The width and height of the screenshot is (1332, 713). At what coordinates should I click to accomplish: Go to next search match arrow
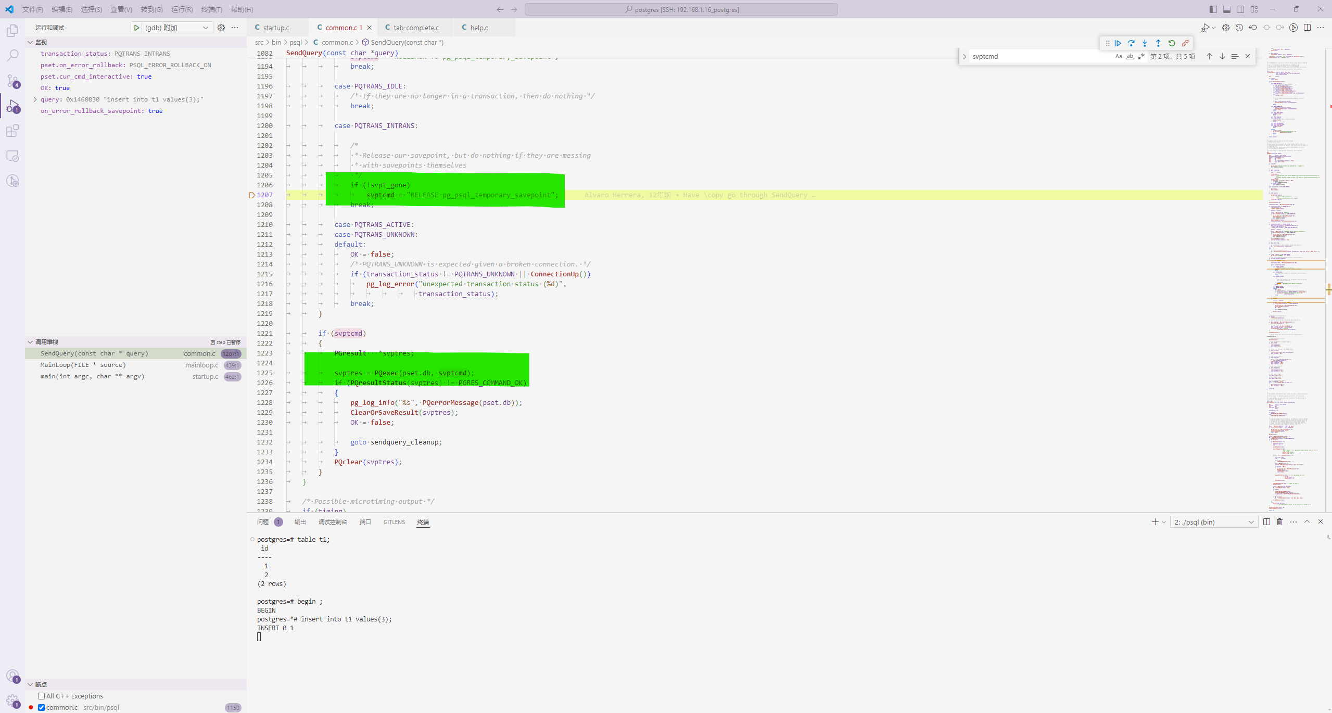click(x=1222, y=56)
